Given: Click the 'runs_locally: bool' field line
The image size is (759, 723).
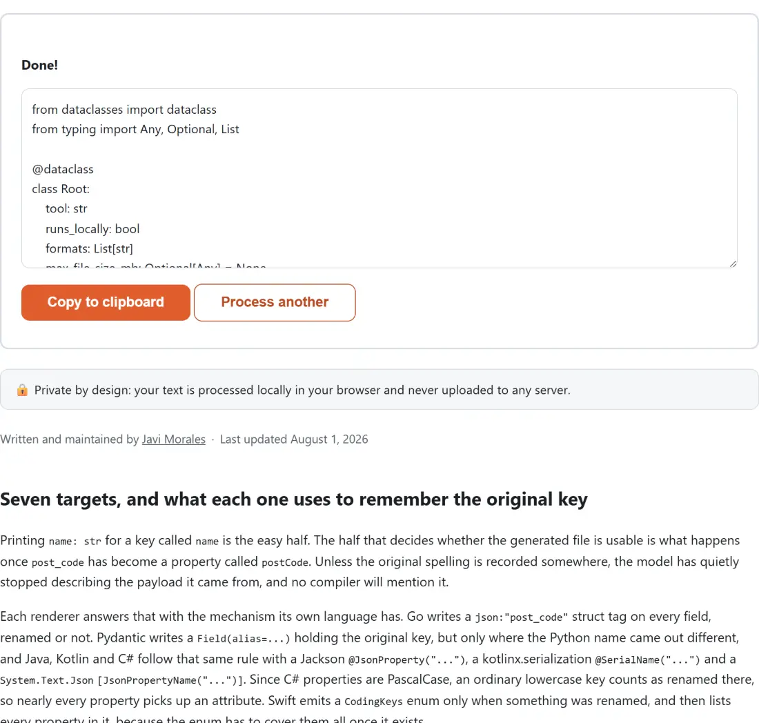Looking at the screenshot, I should 92,228.
